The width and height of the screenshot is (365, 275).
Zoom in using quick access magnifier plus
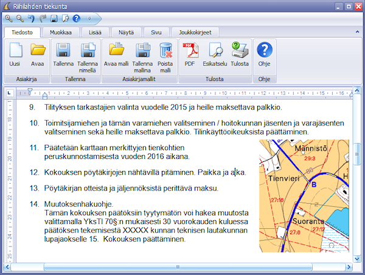[9, 19]
